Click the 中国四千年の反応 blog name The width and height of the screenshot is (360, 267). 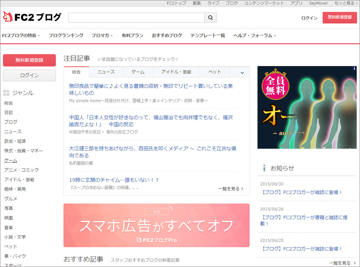(104, 132)
